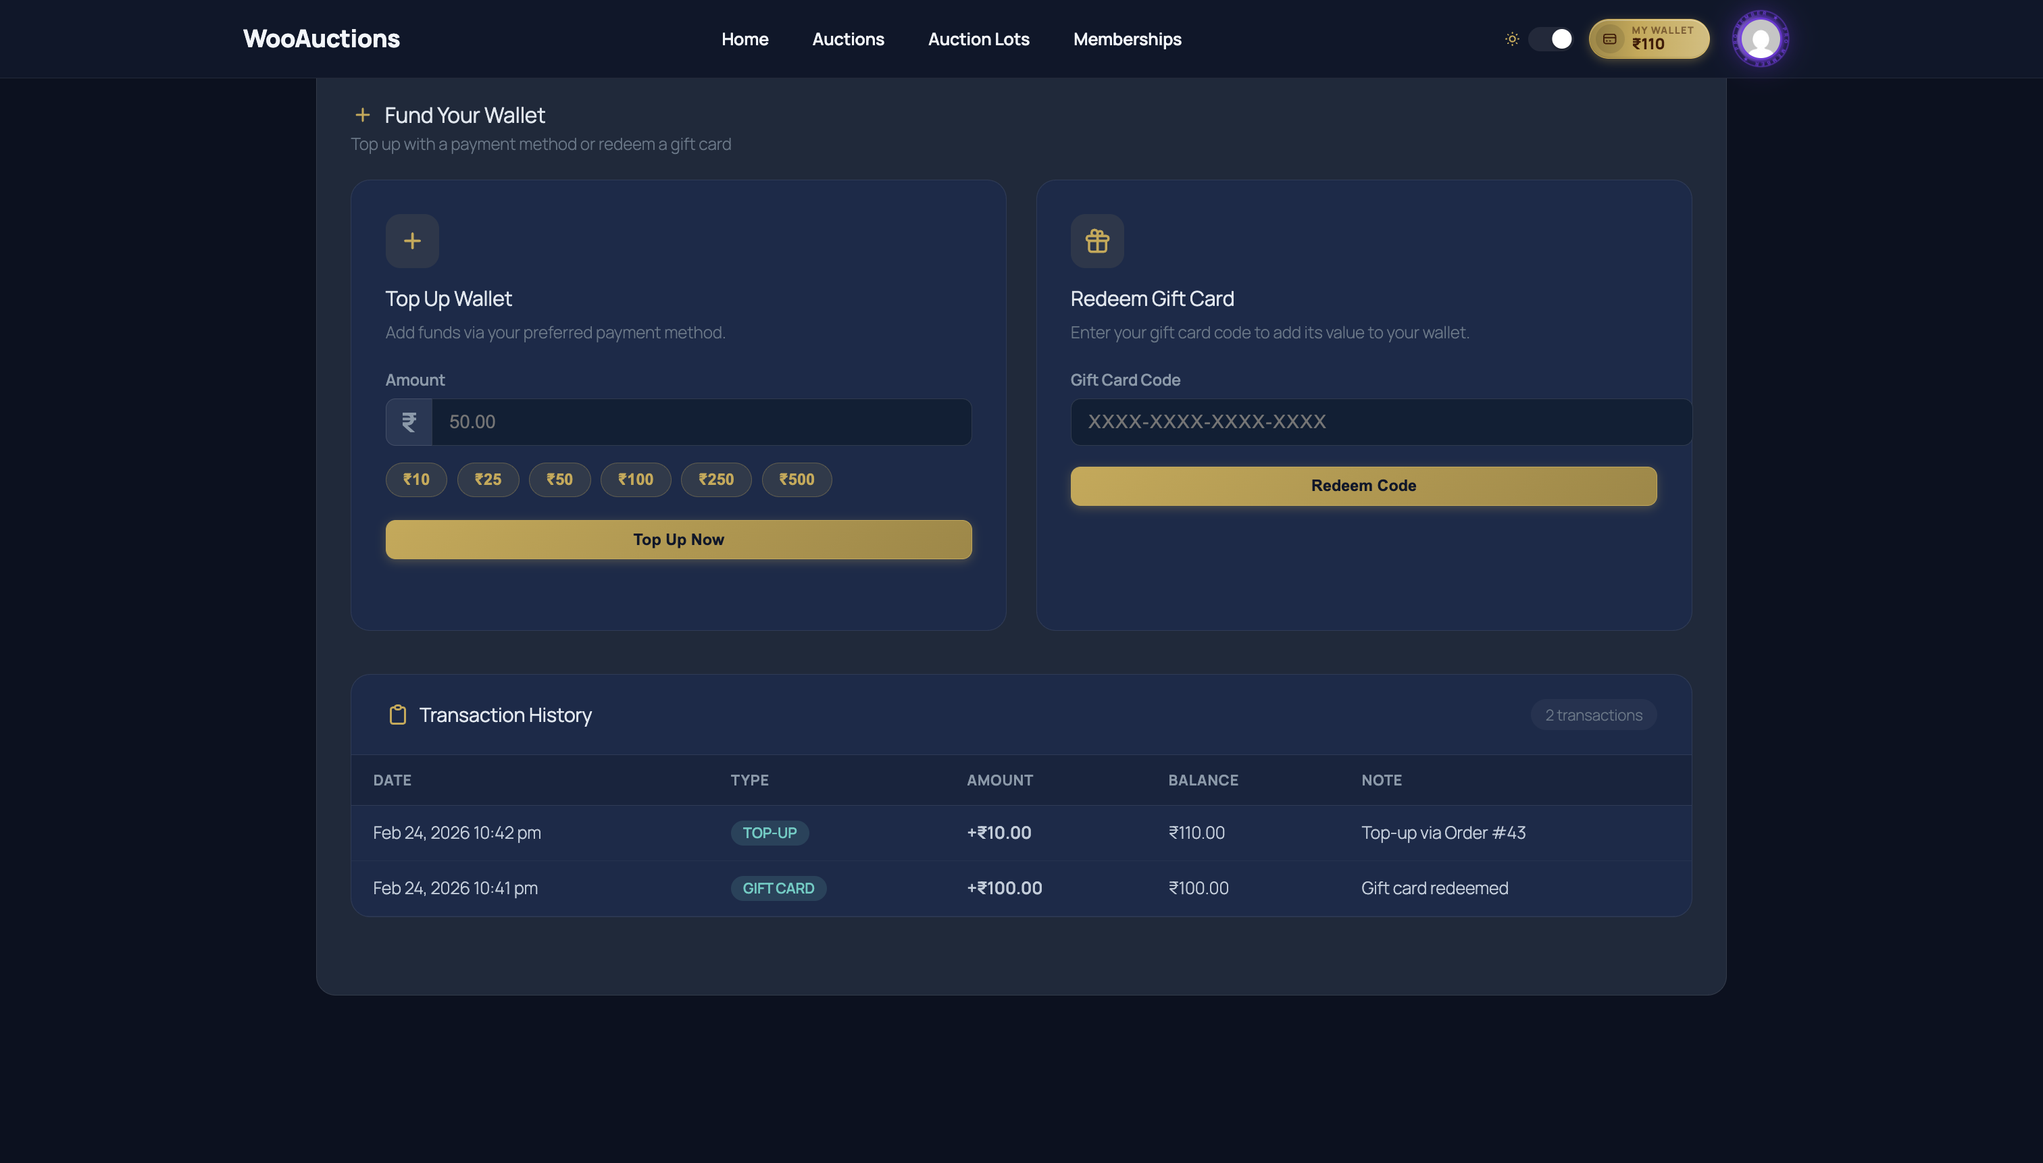
Task: Select the ₹250 preset amount
Action: (716, 480)
